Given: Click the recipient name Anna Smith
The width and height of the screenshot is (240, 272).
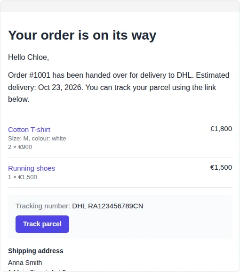Looking at the screenshot, I should [x=25, y=263].
